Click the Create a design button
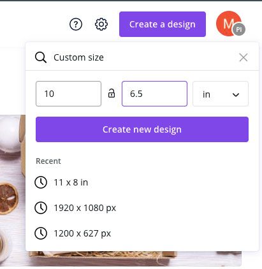 [163, 24]
